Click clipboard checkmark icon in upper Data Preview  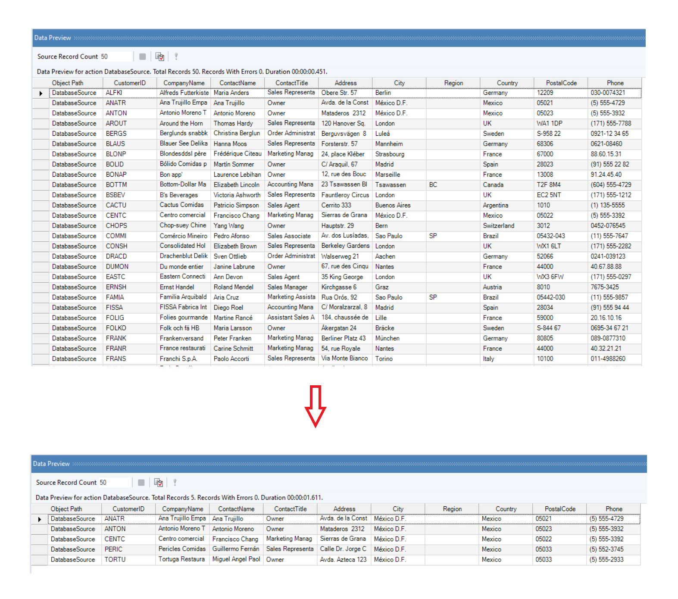pyautogui.click(x=159, y=56)
